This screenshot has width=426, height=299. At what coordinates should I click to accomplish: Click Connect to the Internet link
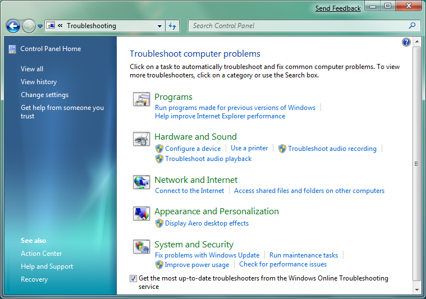pyautogui.click(x=189, y=191)
